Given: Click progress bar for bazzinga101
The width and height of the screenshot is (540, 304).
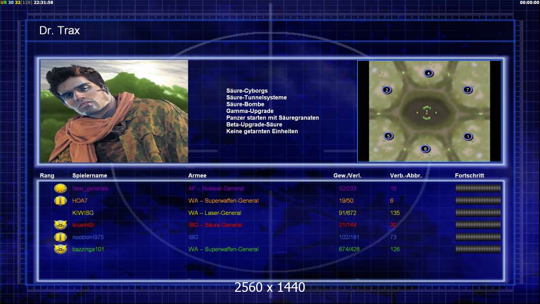Looking at the screenshot, I should click(x=478, y=249).
